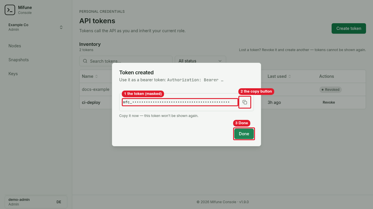Viewport: 373px width, 209px height.
Task: Click the Token created dialog title
Action: tap(136, 73)
